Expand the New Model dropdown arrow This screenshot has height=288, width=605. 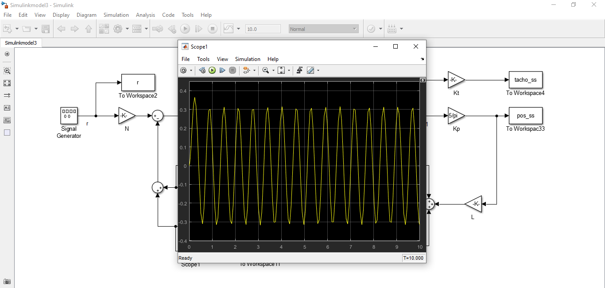coord(17,29)
